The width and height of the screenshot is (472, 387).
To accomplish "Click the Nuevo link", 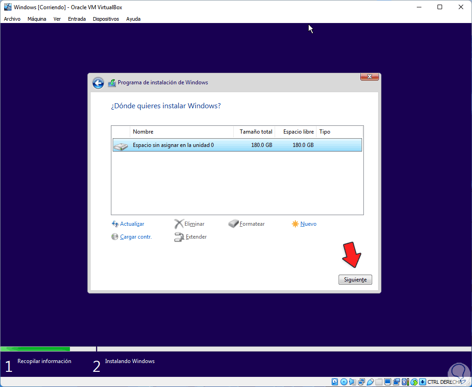I will [x=308, y=224].
